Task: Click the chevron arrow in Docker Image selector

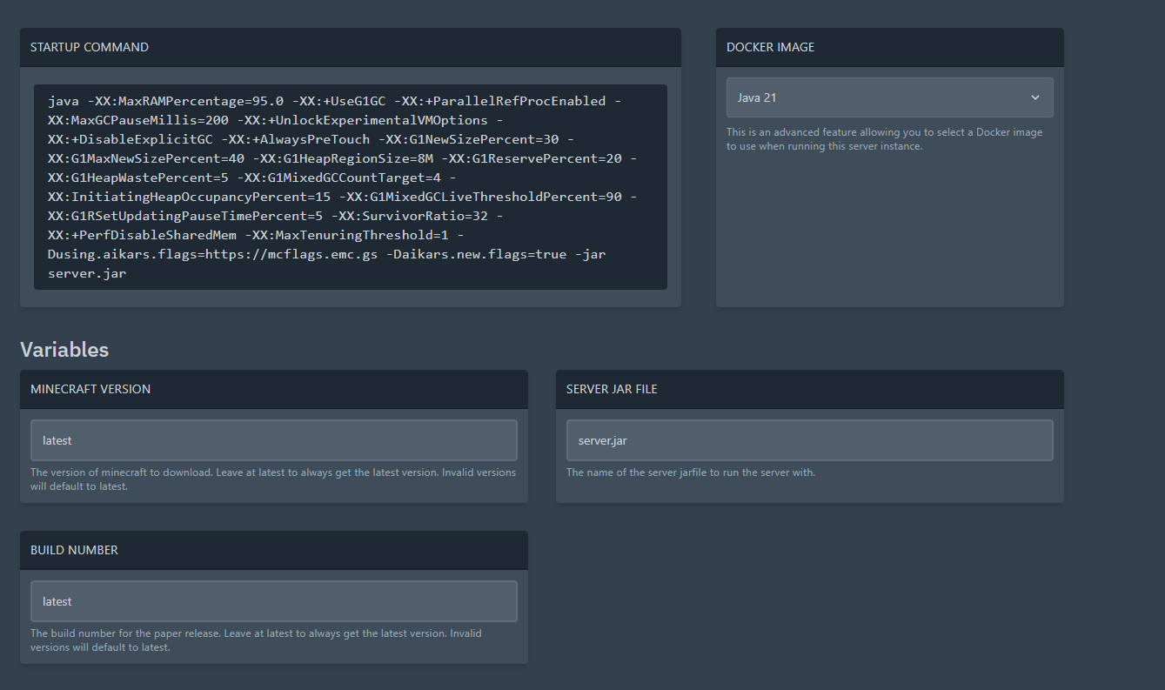Action: 1034,97
